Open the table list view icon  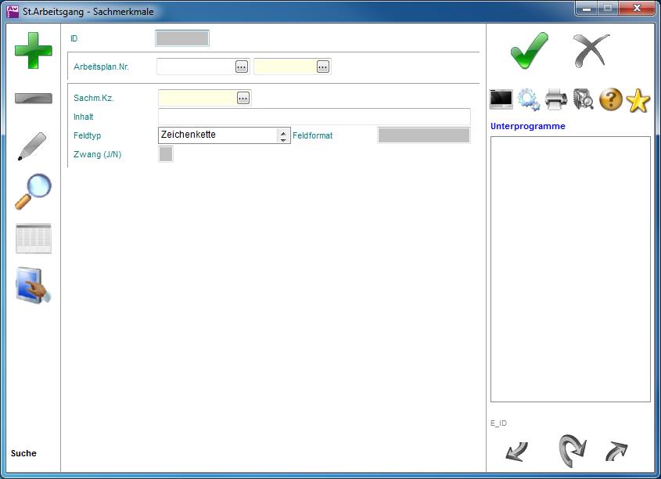[34, 239]
